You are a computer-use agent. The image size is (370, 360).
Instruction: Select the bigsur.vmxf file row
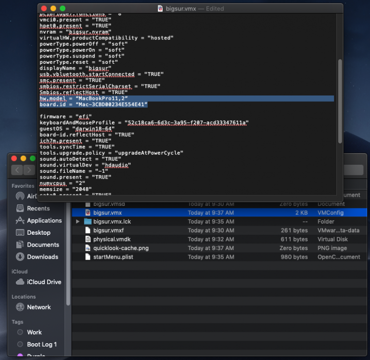[x=219, y=230]
